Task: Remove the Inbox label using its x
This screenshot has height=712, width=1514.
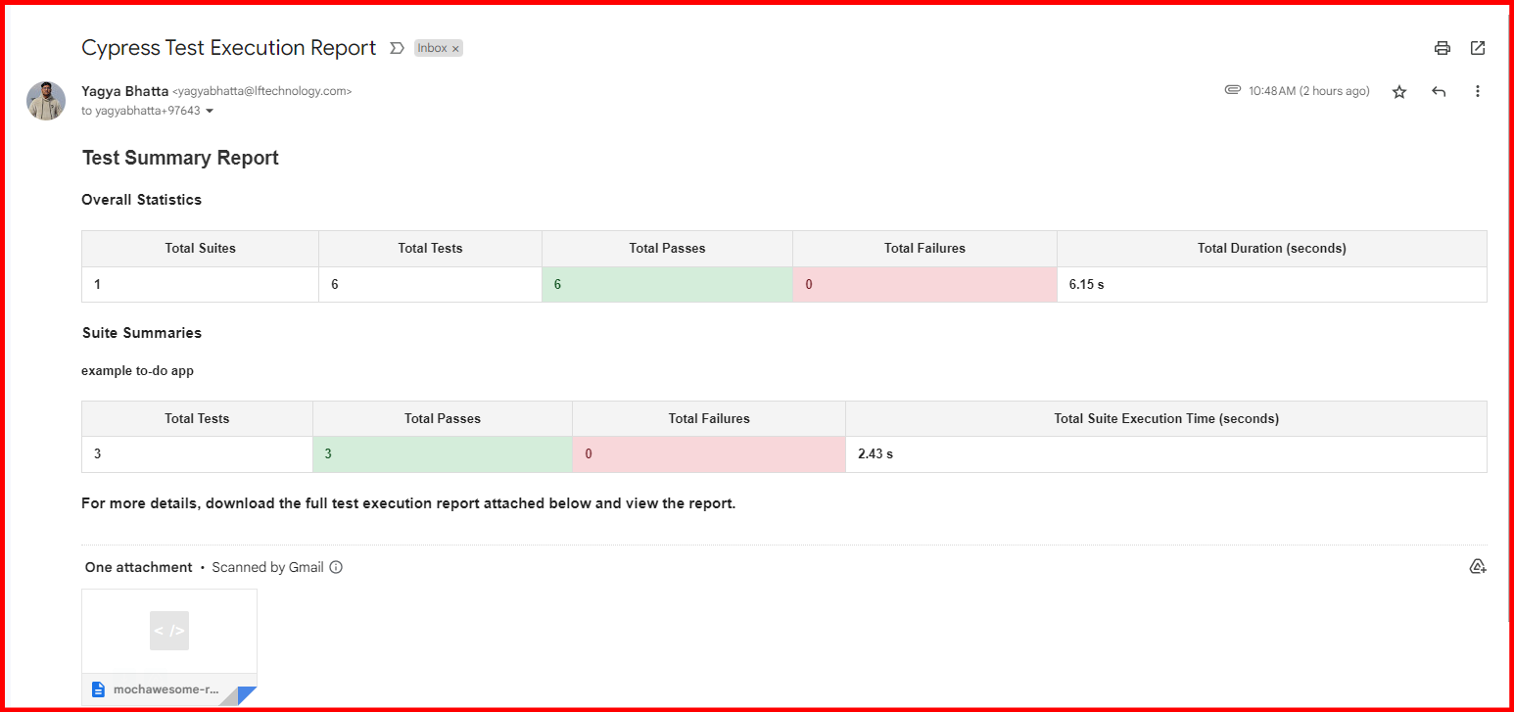Action: pyautogui.click(x=455, y=48)
